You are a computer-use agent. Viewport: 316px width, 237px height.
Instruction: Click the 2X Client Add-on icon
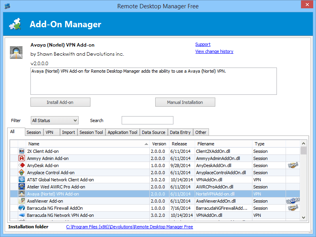pyautogui.click(x=22, y=151)
